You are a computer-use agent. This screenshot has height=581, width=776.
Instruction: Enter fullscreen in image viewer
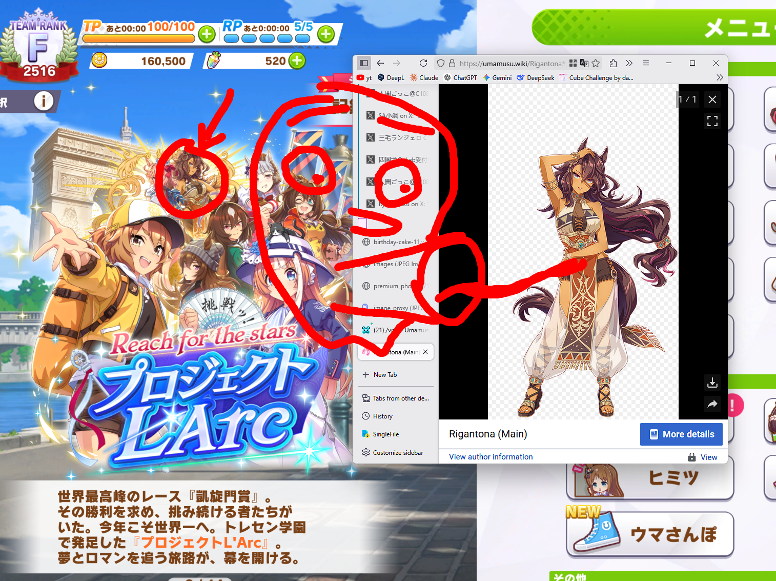tap(712, 121)
